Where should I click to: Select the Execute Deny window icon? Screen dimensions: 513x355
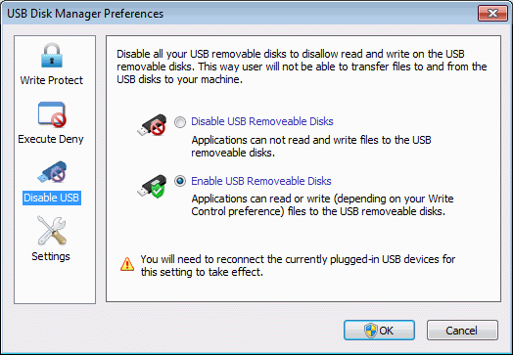coord(52,114)
